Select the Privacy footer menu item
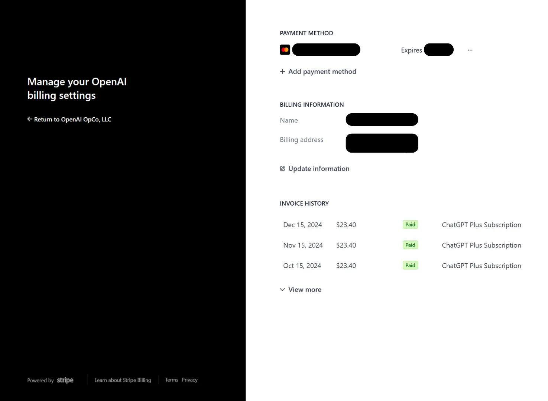548x401 pixels. pyautogui.click(x=189, y=379)
